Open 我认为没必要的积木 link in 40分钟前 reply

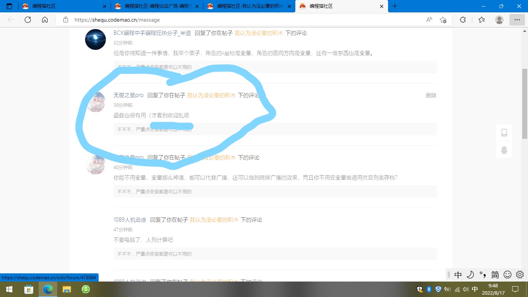pos(211,158)
